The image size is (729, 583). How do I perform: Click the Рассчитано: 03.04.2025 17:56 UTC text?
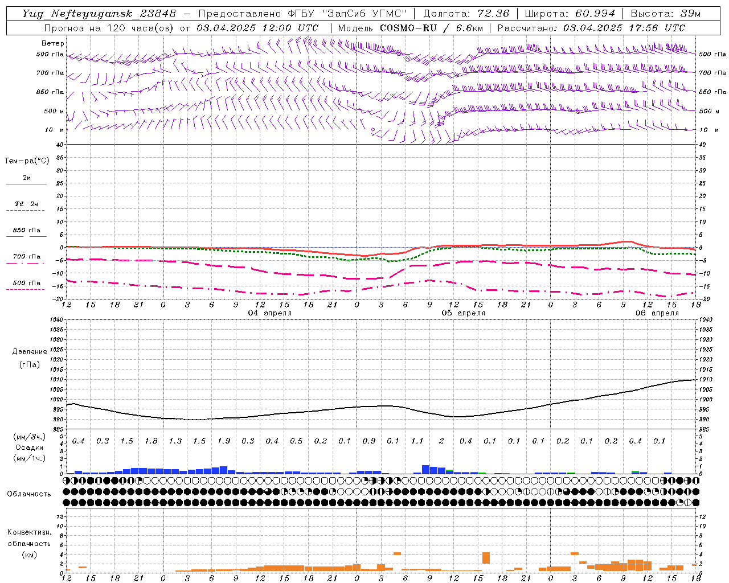pos(591,28)
